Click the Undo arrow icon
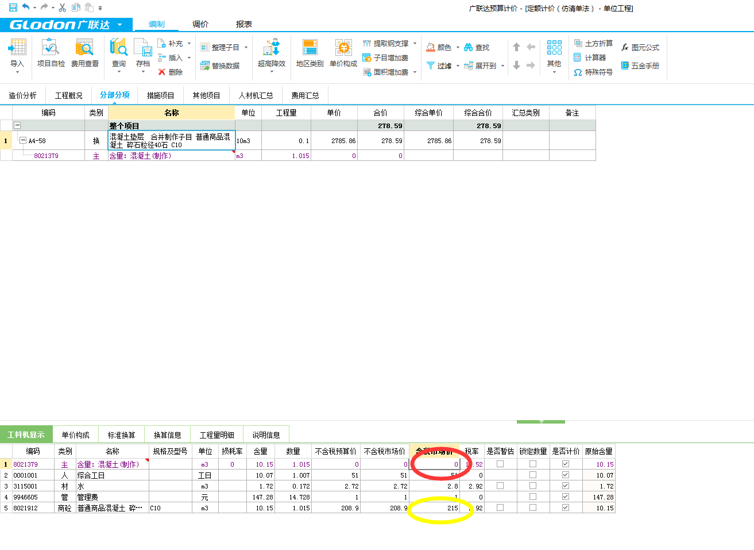 pyautogui.click(x=26, y=7)
